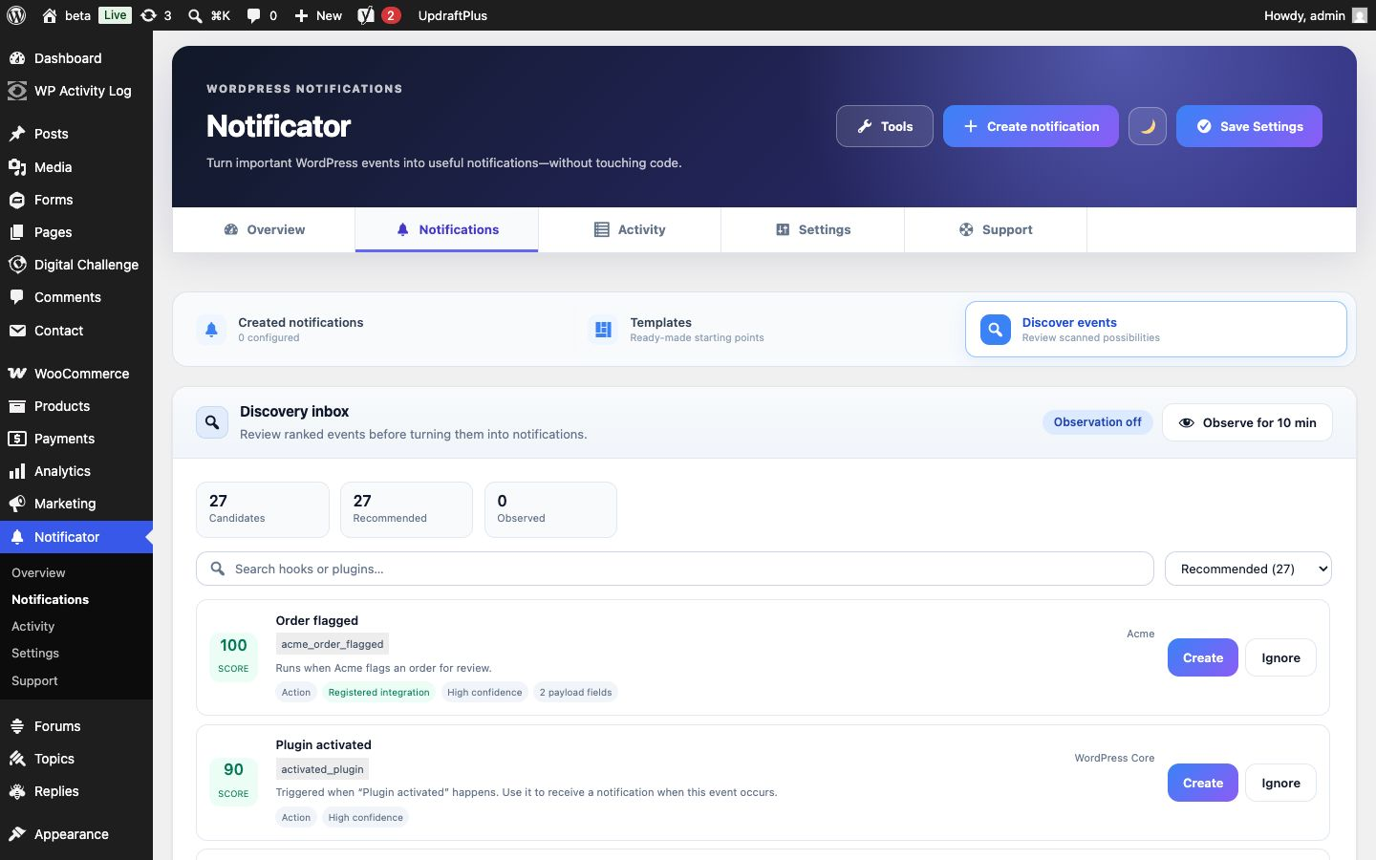Screen dimensions: 1376x860
Task: Click the admin avatar icon
Action: tap(1360, 15)
